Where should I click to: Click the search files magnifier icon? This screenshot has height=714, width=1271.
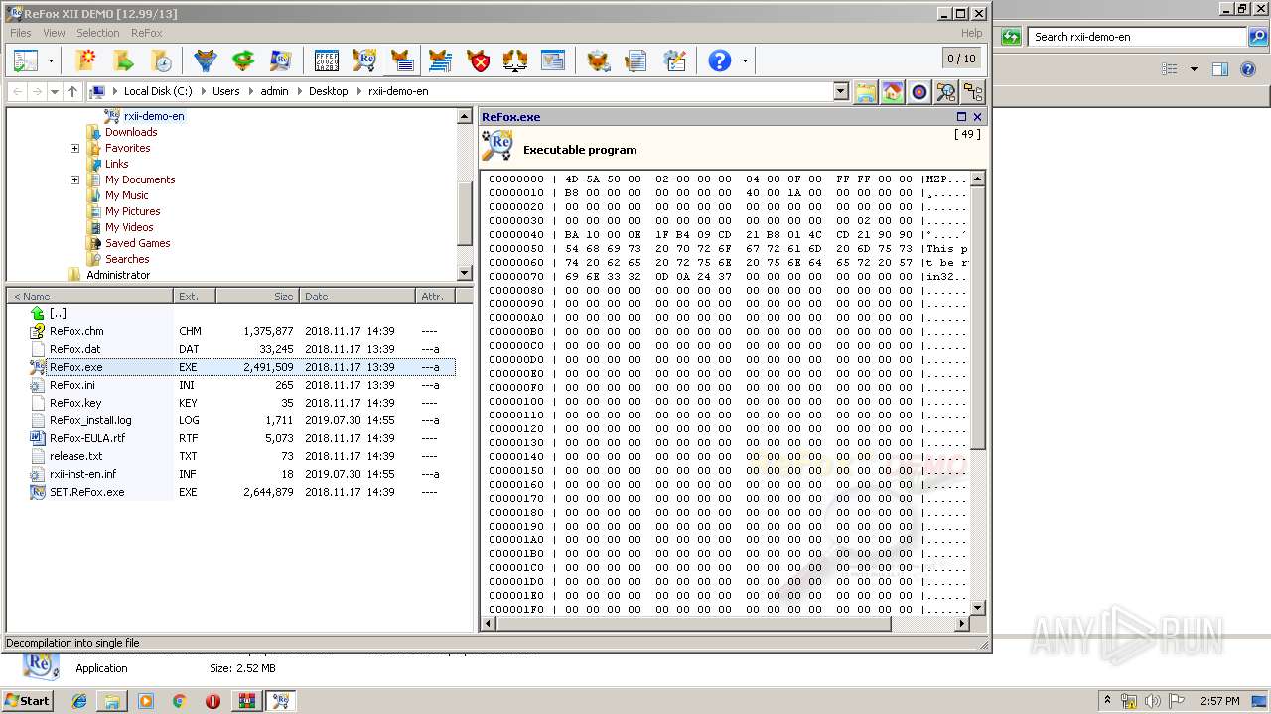[946, 92]
